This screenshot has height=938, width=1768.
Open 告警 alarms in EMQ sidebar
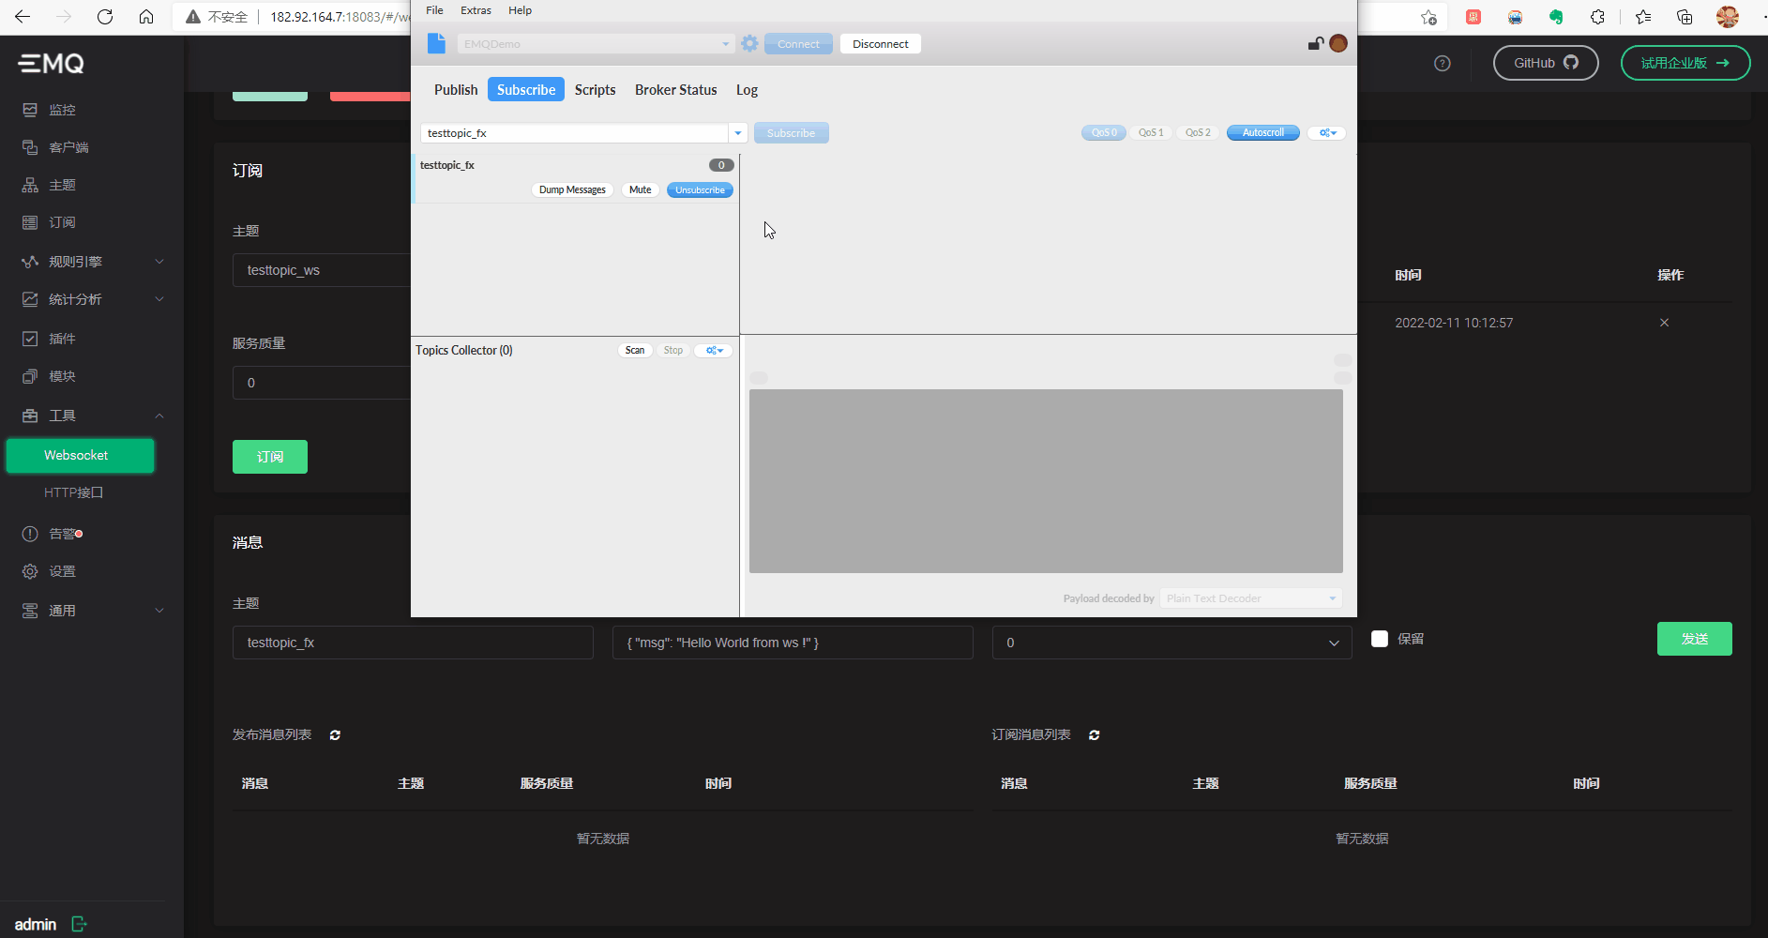click(x=62, y=534)
